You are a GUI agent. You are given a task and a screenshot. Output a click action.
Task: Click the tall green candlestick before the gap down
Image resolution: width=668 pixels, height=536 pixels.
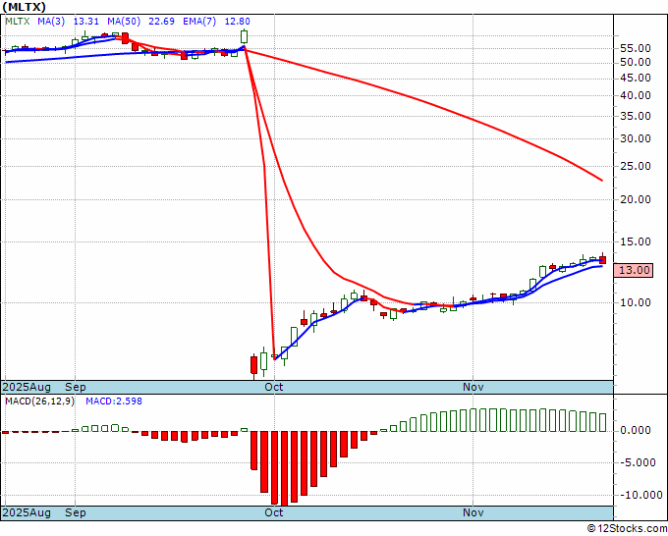coord(244,36)
